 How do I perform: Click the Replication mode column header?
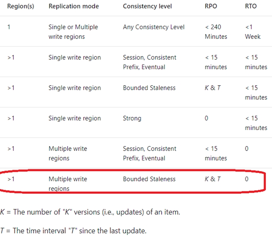74,6
